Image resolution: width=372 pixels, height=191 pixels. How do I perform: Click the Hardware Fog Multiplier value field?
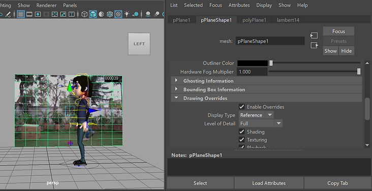pos(253,72)
